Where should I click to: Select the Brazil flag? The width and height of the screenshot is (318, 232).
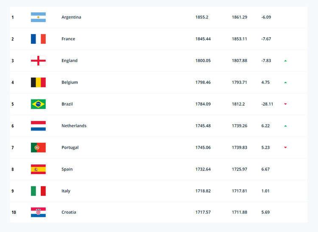coord(38,104)
